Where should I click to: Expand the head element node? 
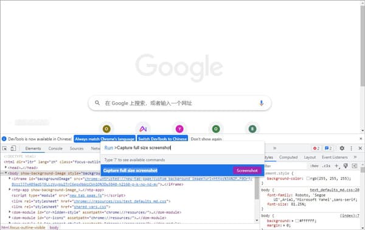pyautogui.click(x=6, y=167)
